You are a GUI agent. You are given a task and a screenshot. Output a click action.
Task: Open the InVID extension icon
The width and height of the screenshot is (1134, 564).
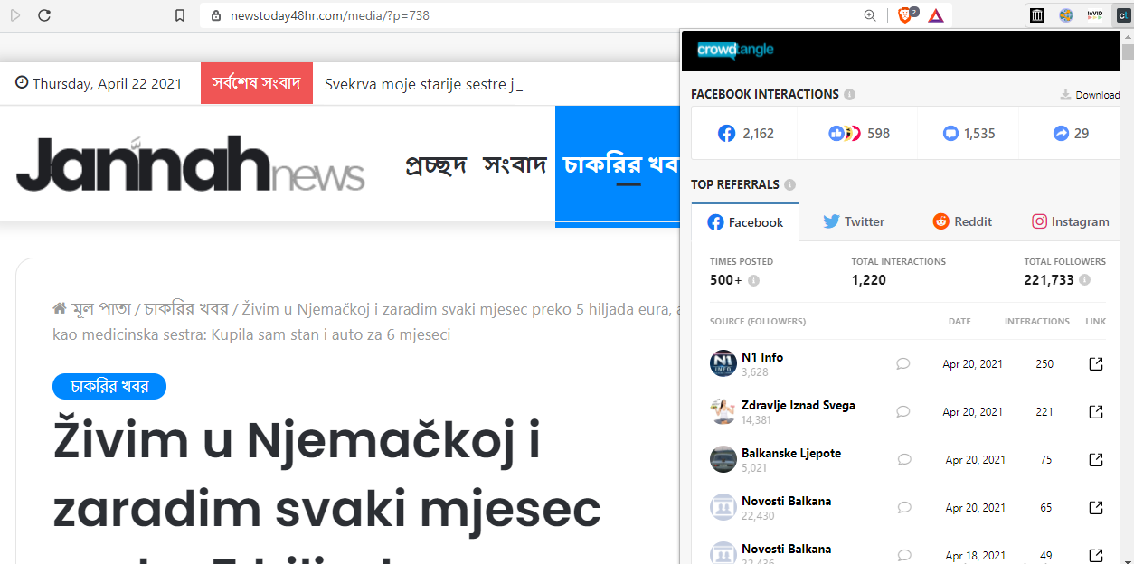coord(1095,15)
